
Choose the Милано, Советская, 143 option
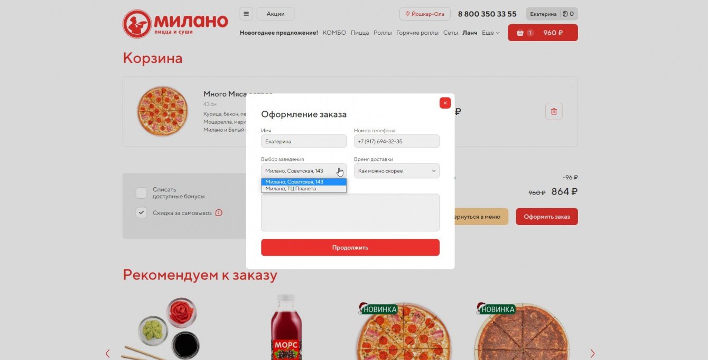pos(304,182)
